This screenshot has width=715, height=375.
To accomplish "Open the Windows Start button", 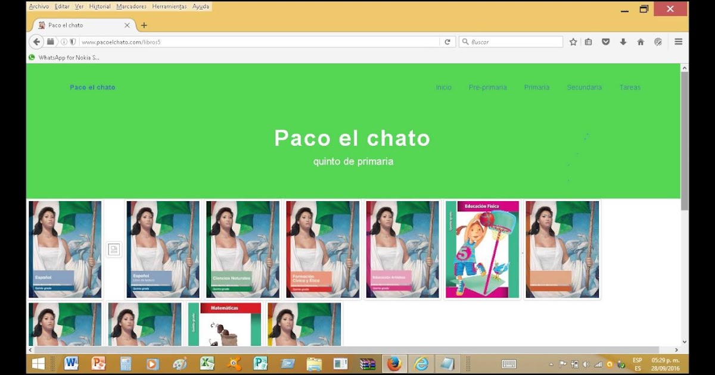I will [x=39, y=363].
